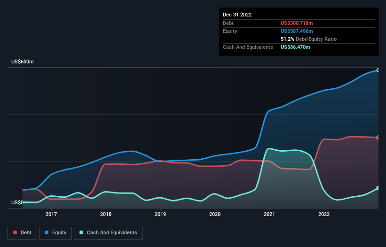
Task: Click the Debt row label in tooltip
Action: coord(228,23)
